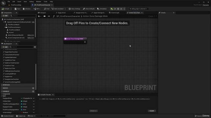This screenshot has height=118, width=211.
Task: Open the debug object selector dropdown
Action: [x=138, y=9]
